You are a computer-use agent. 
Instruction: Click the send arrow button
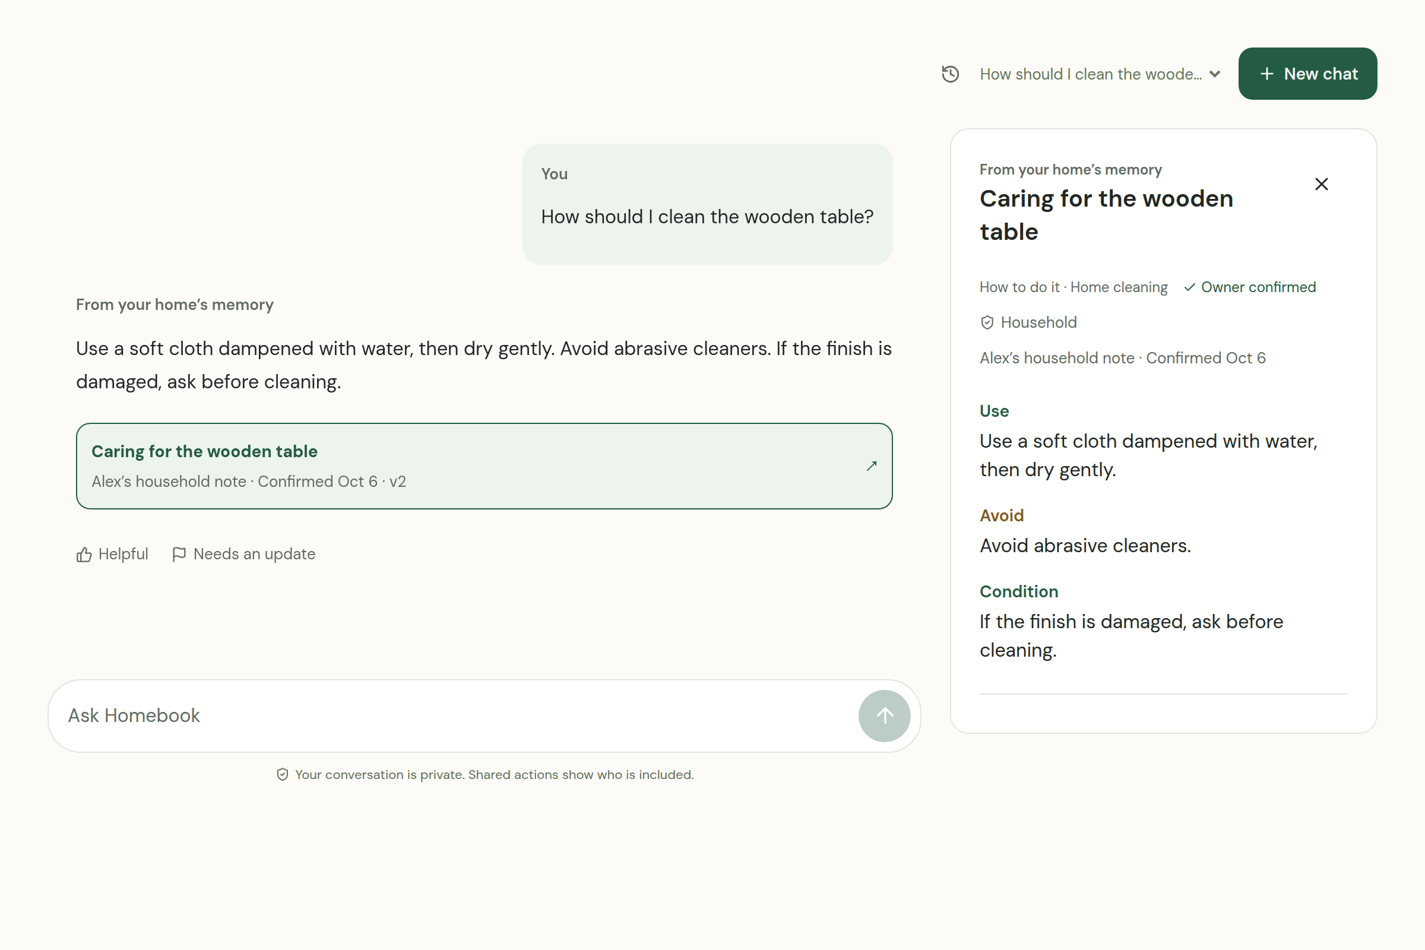(x=884, y=715)
